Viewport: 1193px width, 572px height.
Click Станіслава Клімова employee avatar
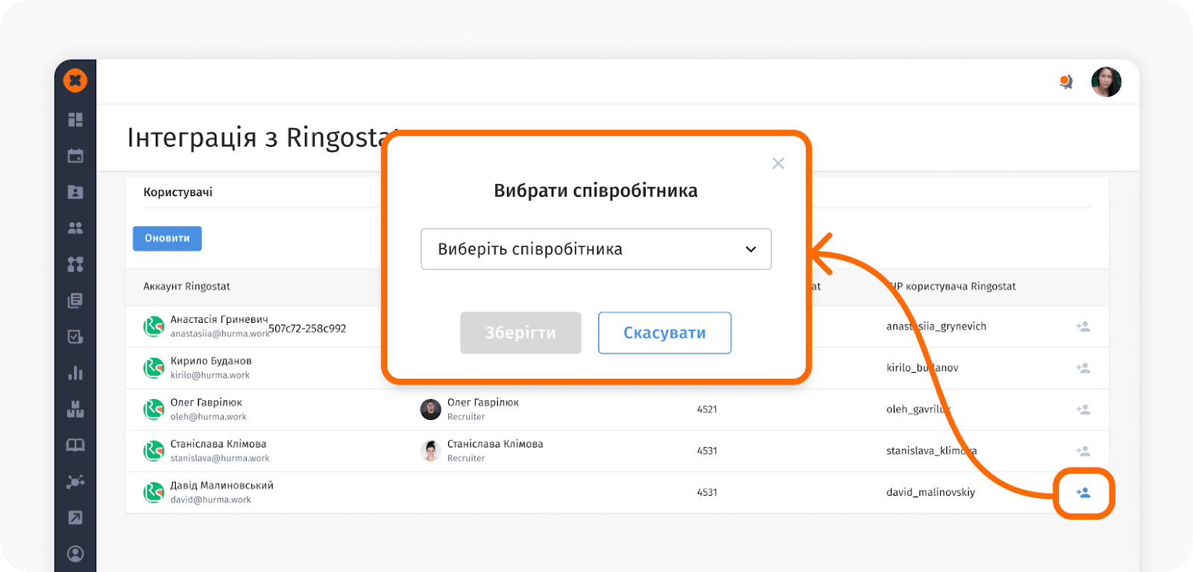click(431, 450)
